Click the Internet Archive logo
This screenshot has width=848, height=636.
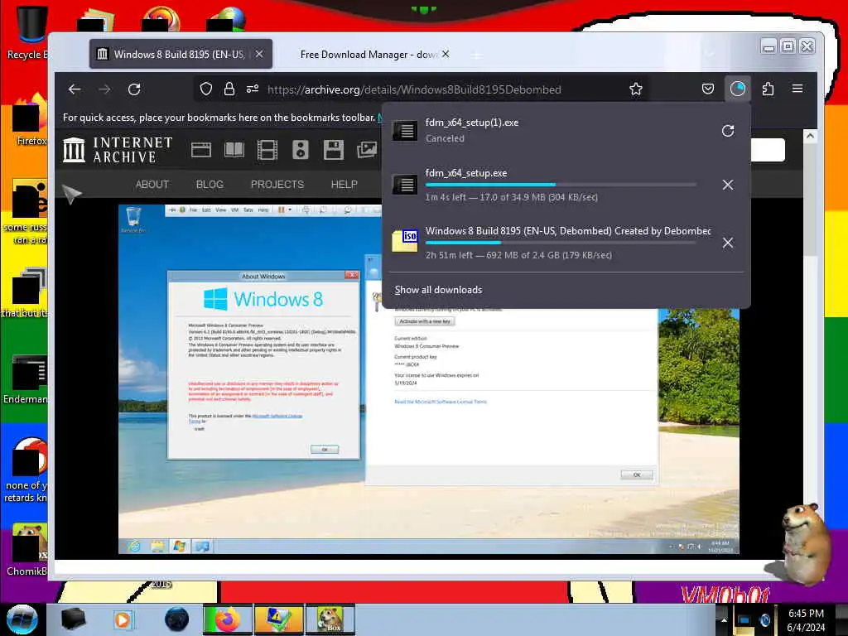click(118, 150)
